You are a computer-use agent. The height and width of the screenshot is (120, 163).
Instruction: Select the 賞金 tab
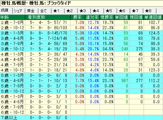pyautogui.click(x=32, y=11)
